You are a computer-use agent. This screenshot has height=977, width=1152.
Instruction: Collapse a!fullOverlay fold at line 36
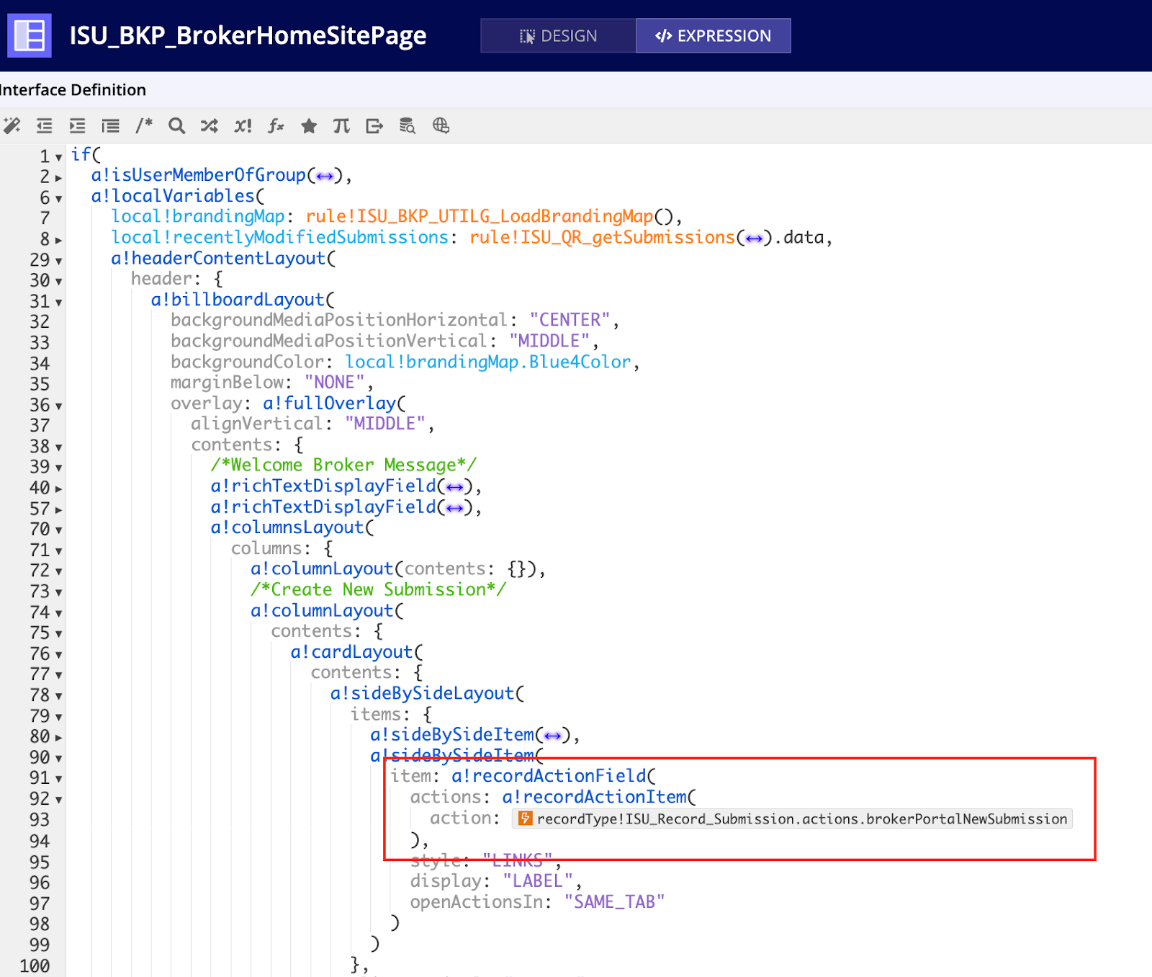[x=58, y=406]
